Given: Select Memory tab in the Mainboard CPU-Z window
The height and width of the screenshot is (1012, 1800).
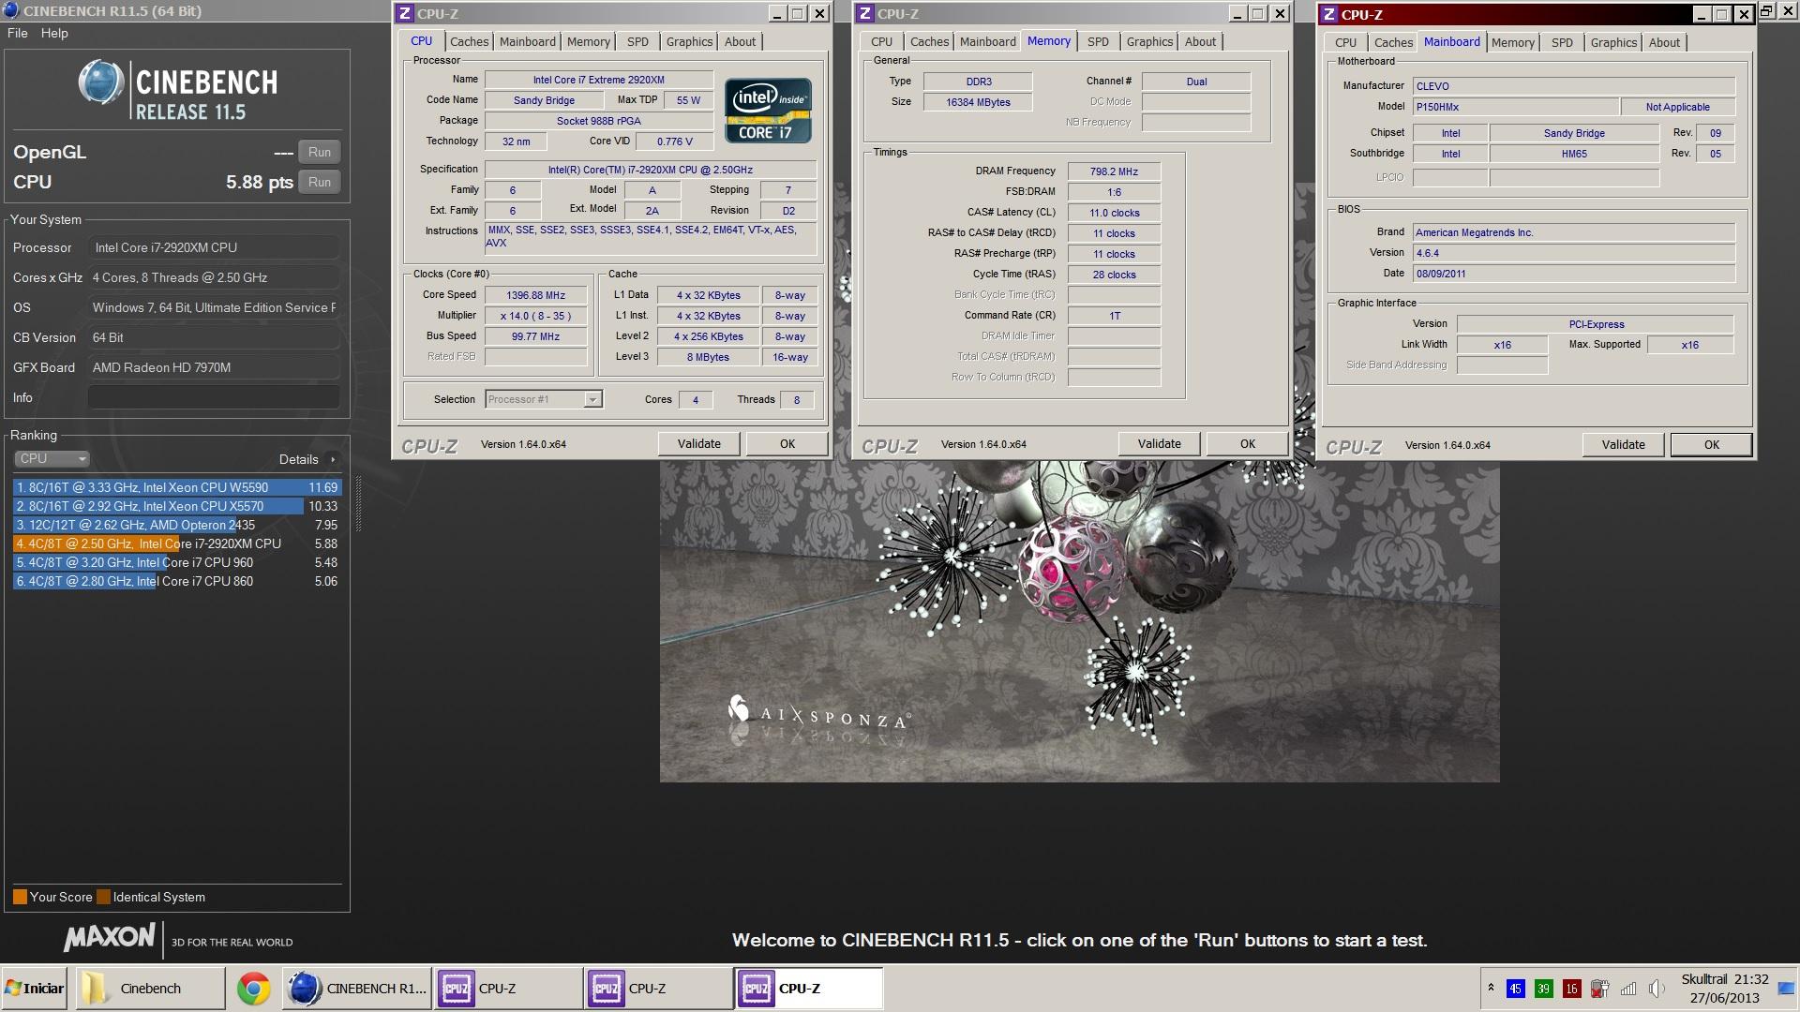Looking at the screenshot, I should pos(1512,42).
